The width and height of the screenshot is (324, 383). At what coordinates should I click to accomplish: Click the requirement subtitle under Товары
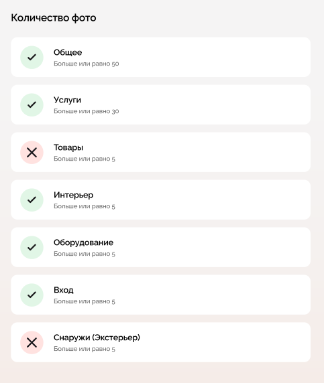coord(85,159)
